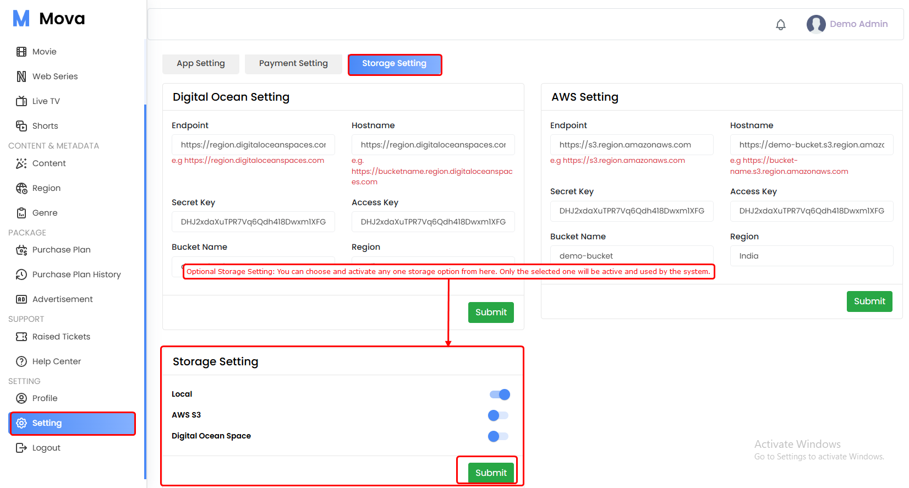Click the Shorts icon in sidebar
The image size is (909, 488).
tap(21, 126)
